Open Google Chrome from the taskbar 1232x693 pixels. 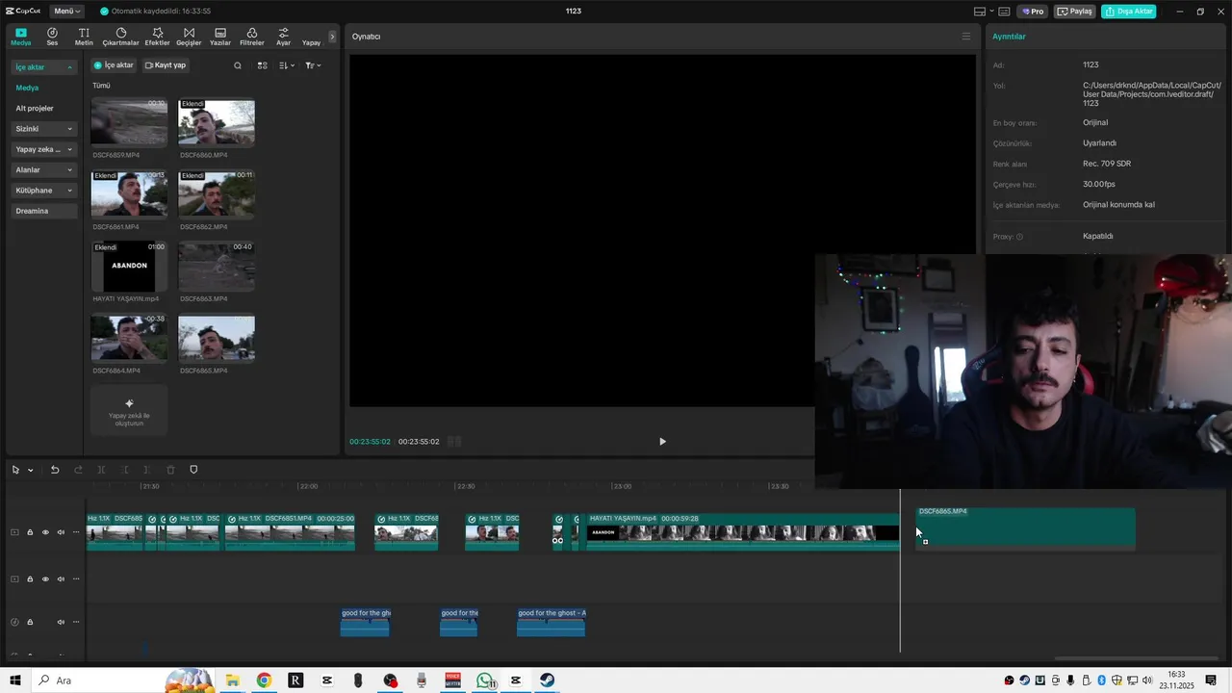(264, 680)
